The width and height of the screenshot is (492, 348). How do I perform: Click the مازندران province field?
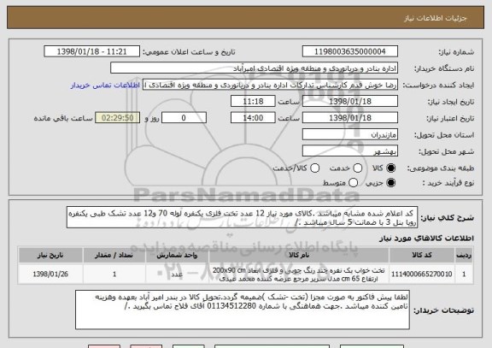[x=350, y=135]
